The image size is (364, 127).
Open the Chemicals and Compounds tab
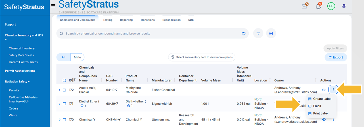coord(78,20)
